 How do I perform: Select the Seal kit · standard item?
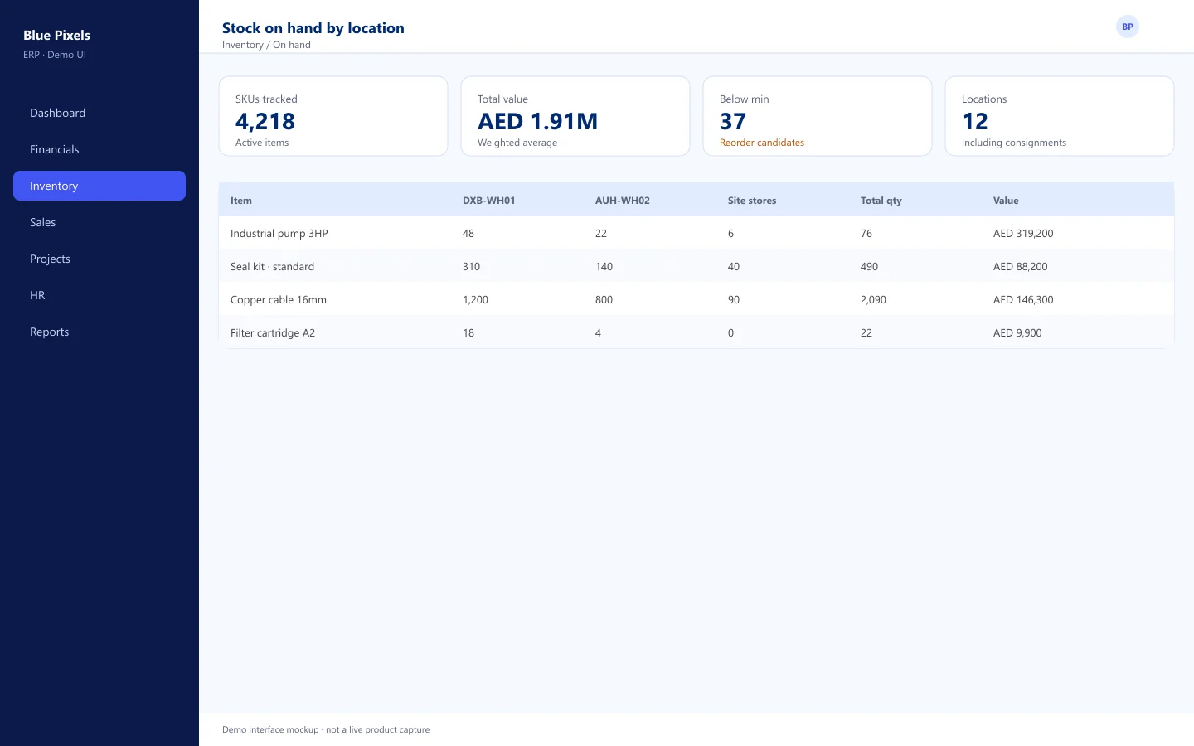272,267
